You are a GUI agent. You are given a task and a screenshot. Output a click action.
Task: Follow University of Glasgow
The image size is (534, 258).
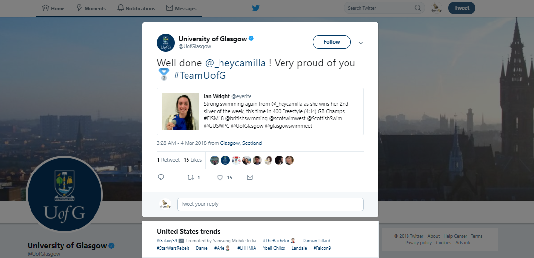[332, 42]
